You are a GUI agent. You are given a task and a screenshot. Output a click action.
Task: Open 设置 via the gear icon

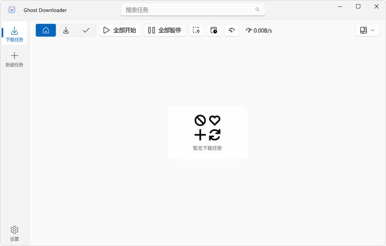pos(14,230)
